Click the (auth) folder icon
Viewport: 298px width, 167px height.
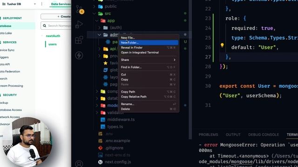pyautogui.click(x=106, y=28)
